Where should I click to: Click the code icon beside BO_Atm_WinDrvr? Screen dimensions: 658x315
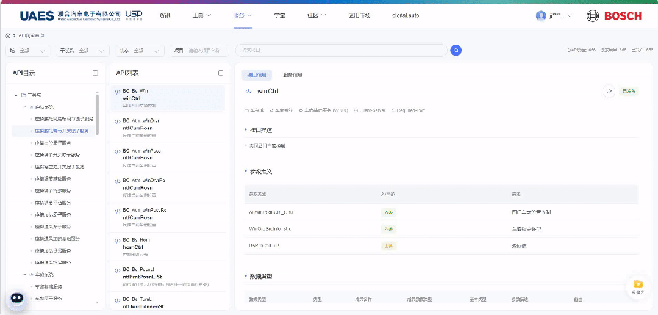[x=117, y=122]
